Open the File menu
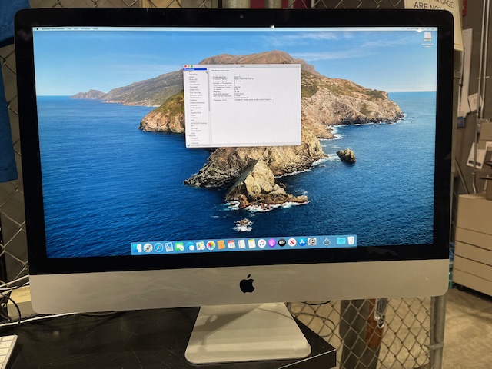 point(69,28)
